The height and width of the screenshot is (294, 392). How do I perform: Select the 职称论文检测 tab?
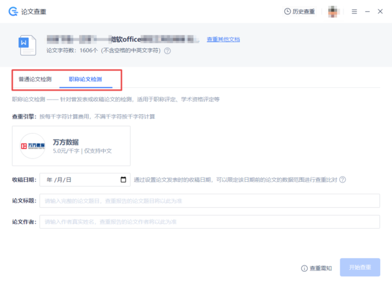coord(85,80)
